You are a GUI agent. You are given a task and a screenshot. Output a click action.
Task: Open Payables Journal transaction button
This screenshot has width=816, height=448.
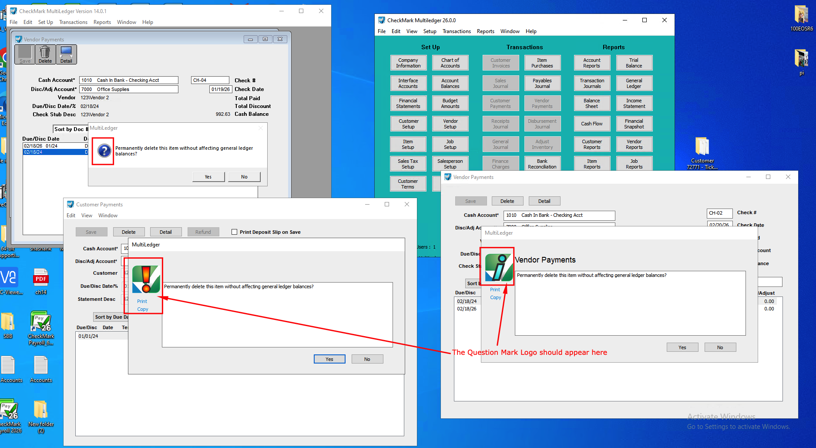pyautogui.click(x=542, y=83)
